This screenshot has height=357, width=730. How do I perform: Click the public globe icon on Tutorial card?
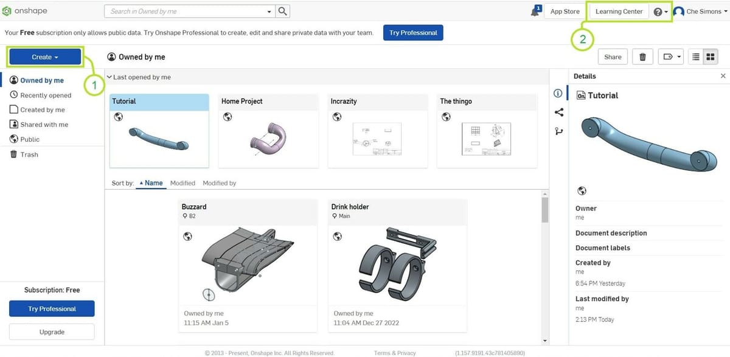pos(118,117)
